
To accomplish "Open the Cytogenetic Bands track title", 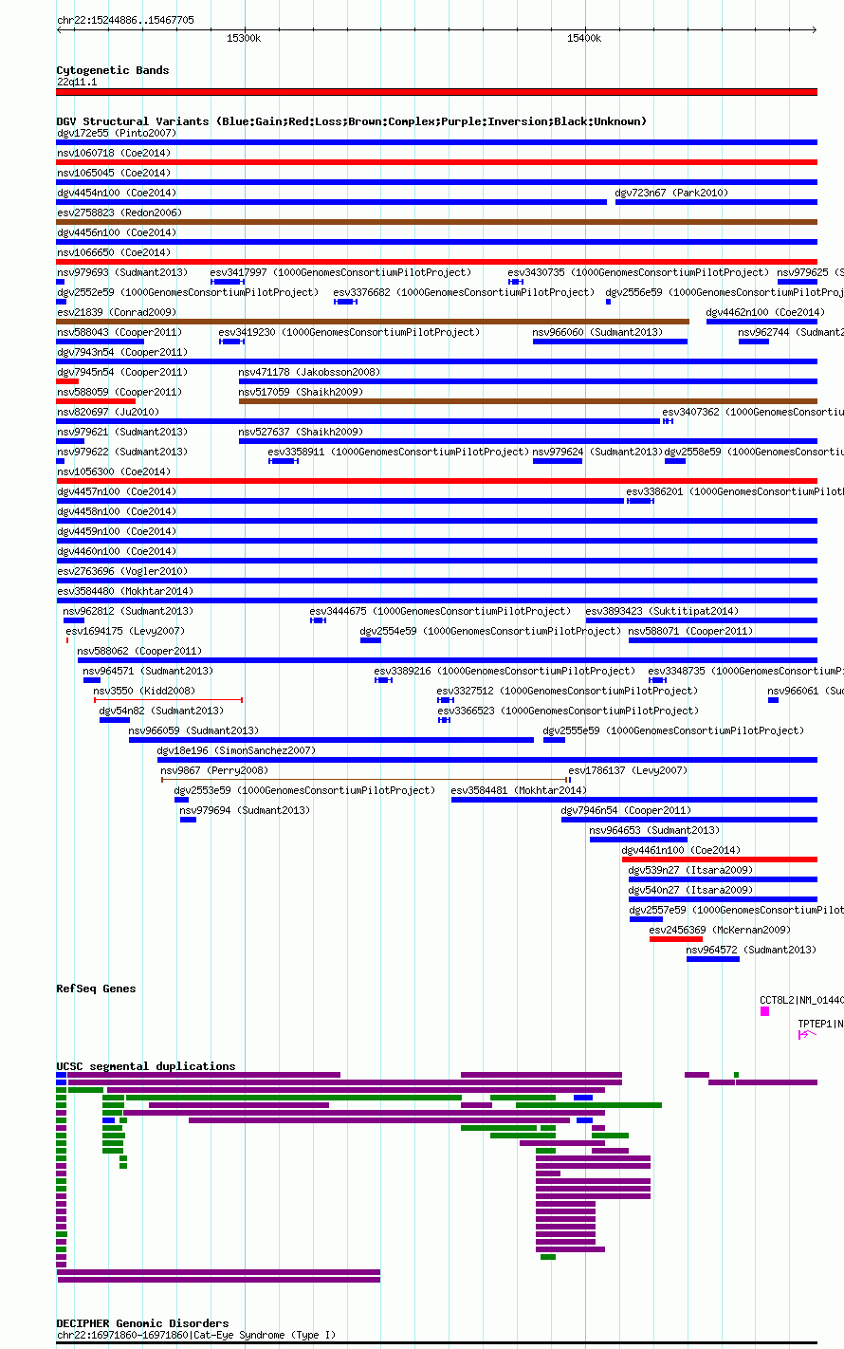I will click(113, 70).
